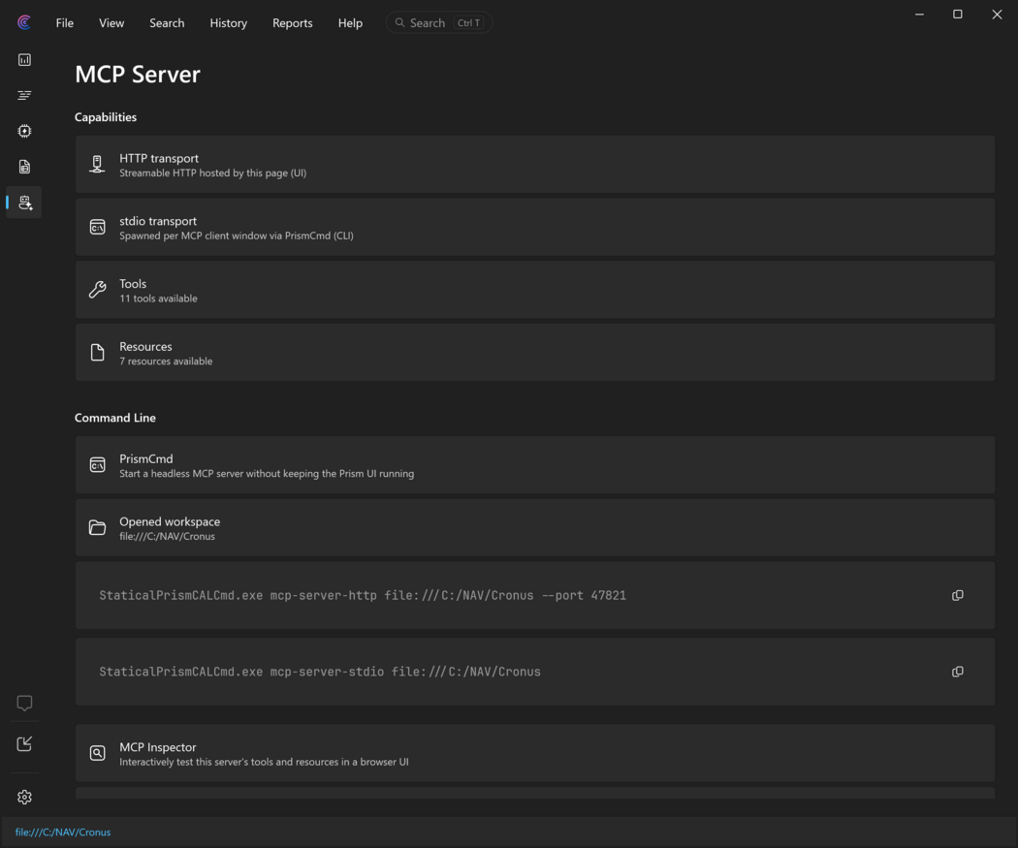1018x848 pixels.
Task: Click the Ctrl T shortcut badge
Action: click(x=468, y=22)
